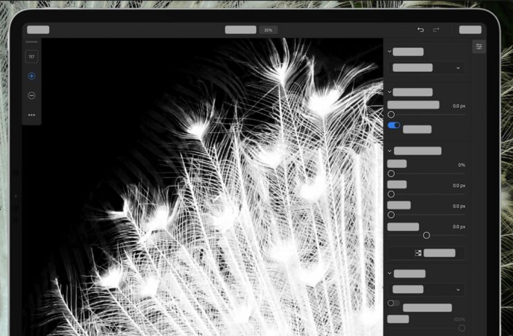Screen dimensions: 513x336
Task: Click the gray button at app top-left corner
Action: (38, 30)
